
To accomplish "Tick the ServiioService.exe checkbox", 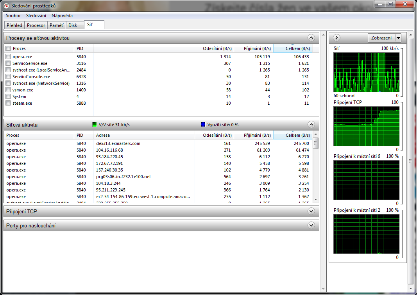I will click(8, 63).
